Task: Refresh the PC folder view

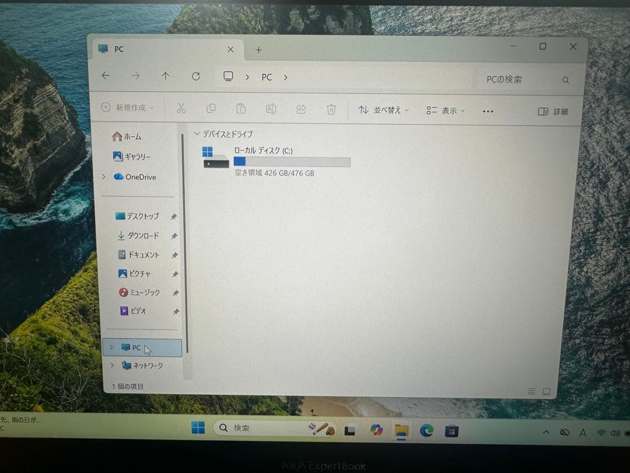Action: pyautogui.click(x=195, y=76)
